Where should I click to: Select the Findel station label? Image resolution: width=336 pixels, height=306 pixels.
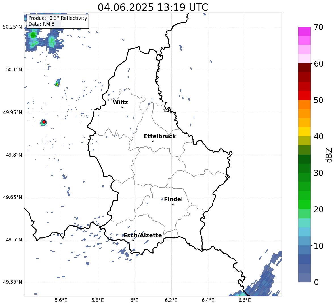(173, 199)
